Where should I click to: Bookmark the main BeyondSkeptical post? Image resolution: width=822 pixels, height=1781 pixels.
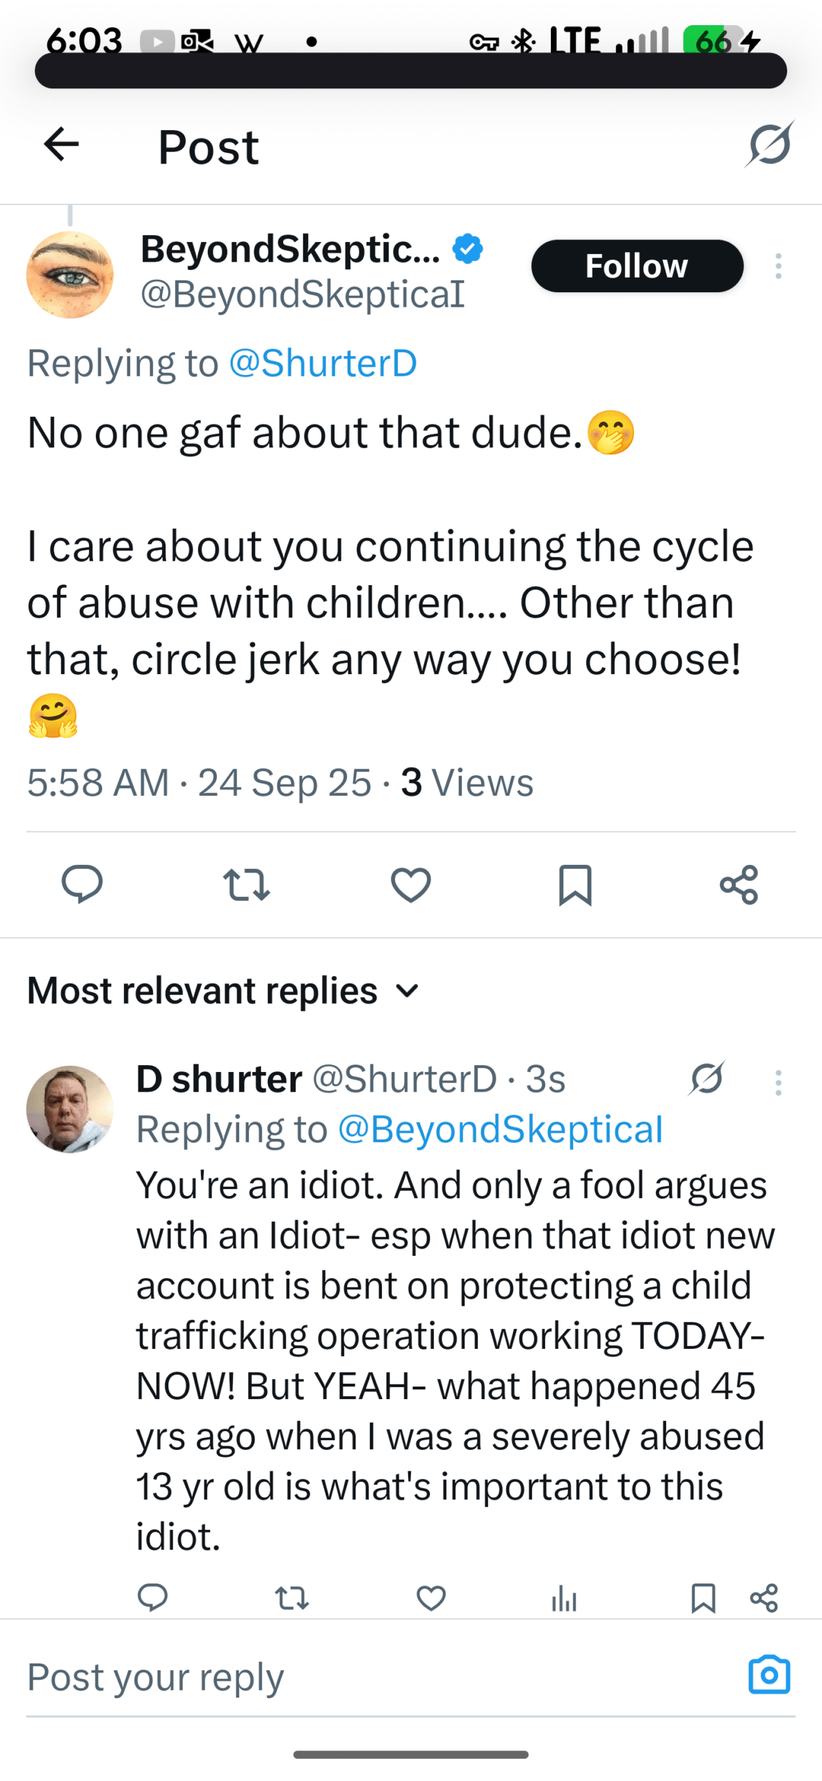(x=575, y=884)
